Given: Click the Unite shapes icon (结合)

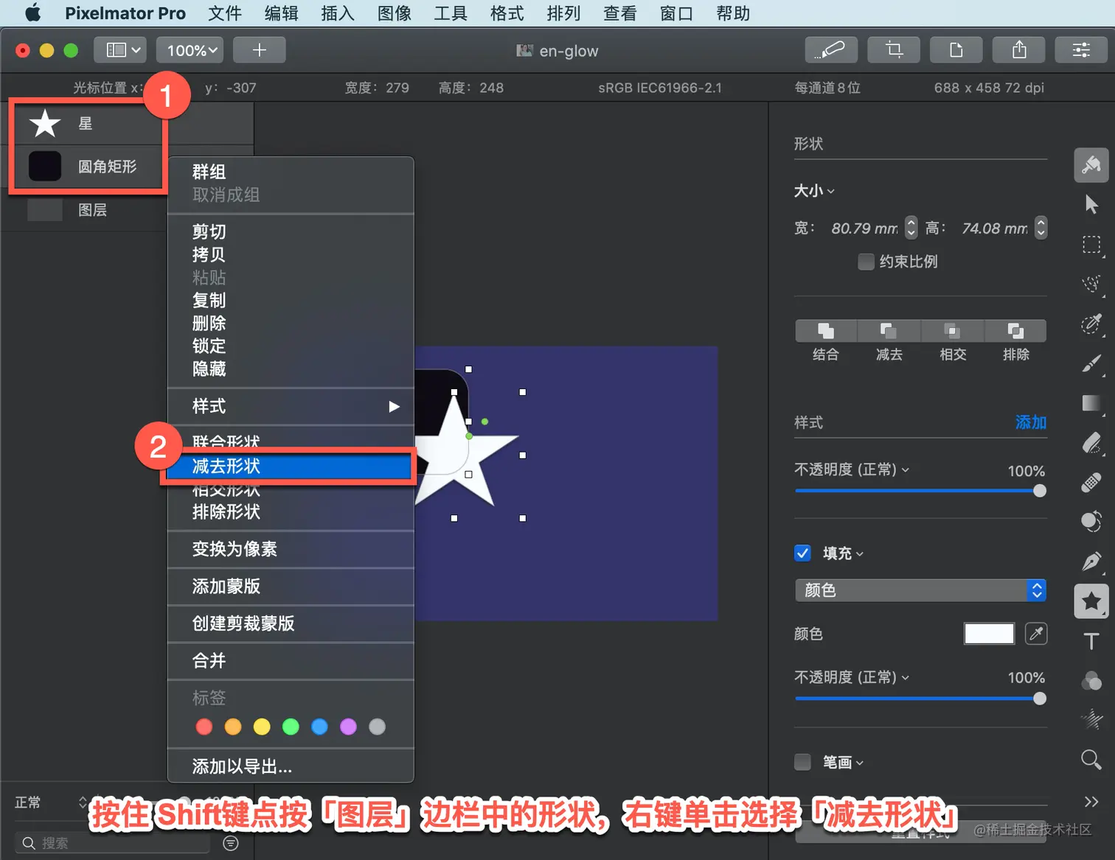Looking at the screenshot, I should tap(826, 331).
